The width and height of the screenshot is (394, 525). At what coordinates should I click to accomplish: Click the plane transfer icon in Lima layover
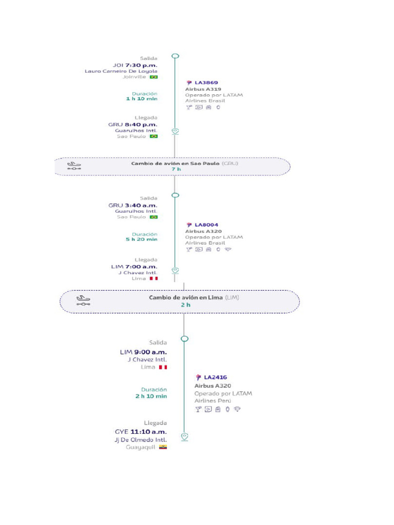(x=83, y=300)
